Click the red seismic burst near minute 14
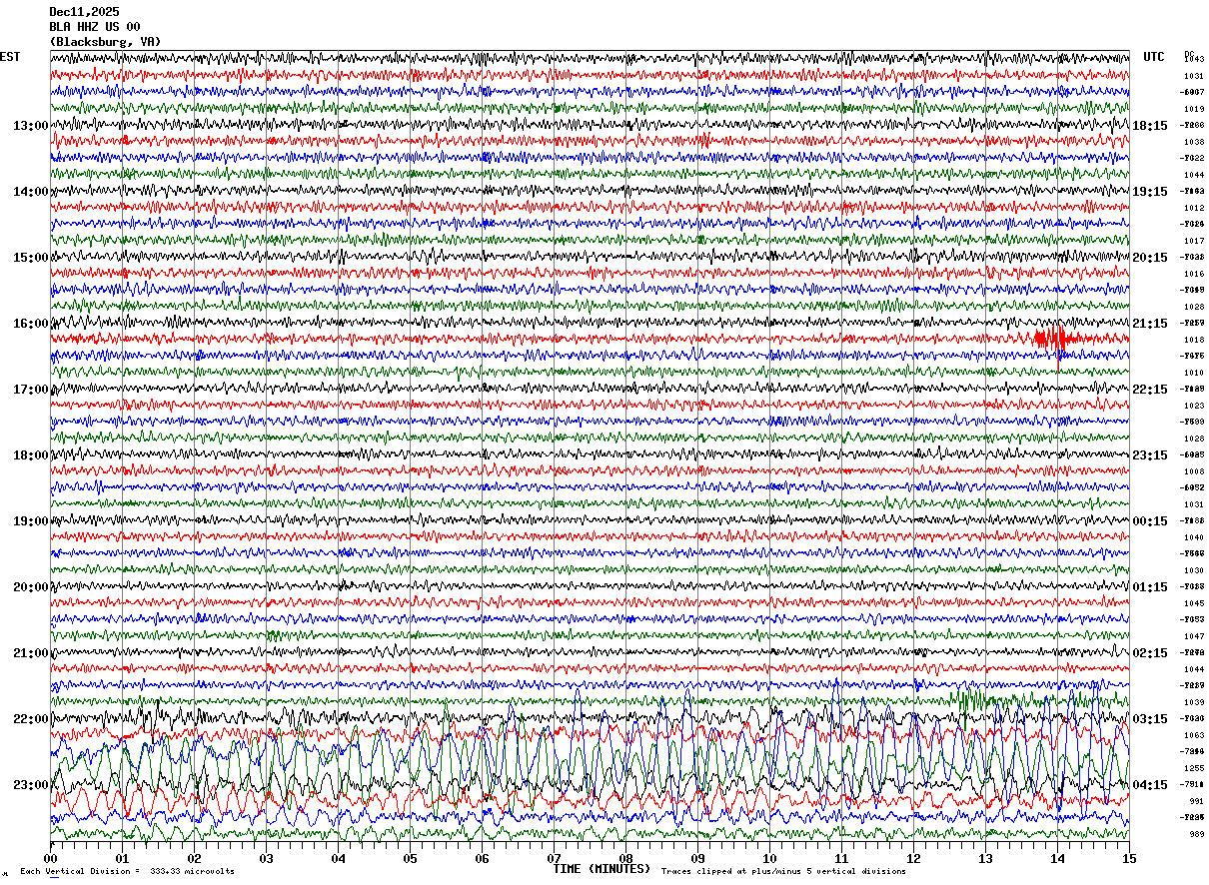The image size is (1209, 885). [x=1054, y=339]
